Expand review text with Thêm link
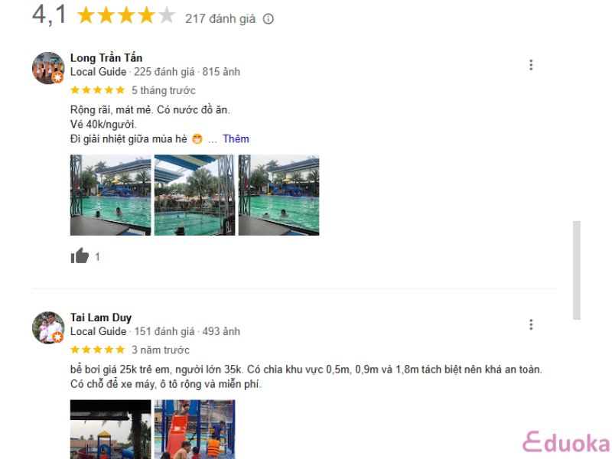 coord(236,139)
